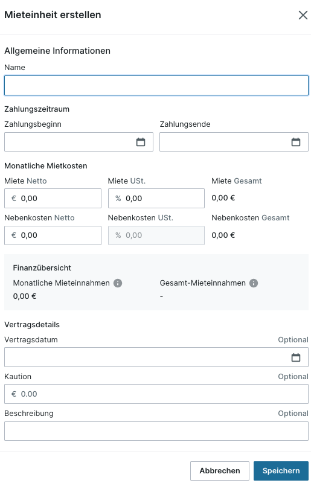
Task: Open calendar picker for Zahlungsende
Action: click(x=296, y=142)
